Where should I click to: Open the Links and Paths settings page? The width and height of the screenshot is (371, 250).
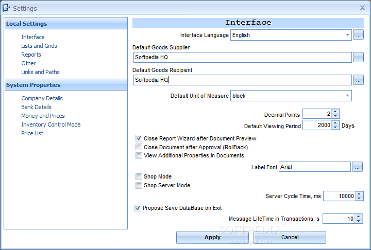(x=40, y=72)
